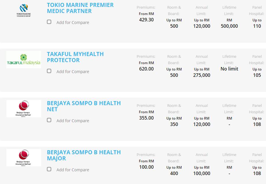Viewport: 266px width, 184px height.
Task: Click the Takaful Malaysia logo
Action: (24, 60)
